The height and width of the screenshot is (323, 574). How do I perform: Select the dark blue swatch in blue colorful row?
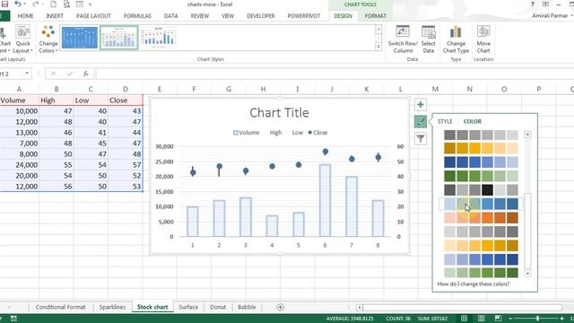click(450, 162)
